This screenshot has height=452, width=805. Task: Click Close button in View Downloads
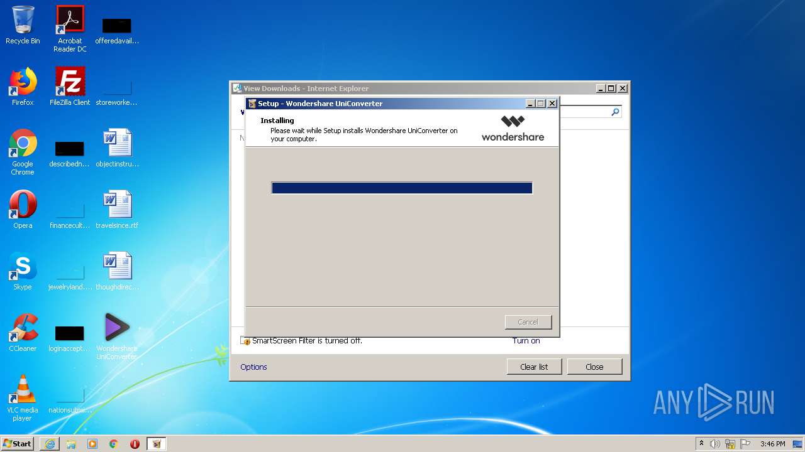tap(594, 367)
